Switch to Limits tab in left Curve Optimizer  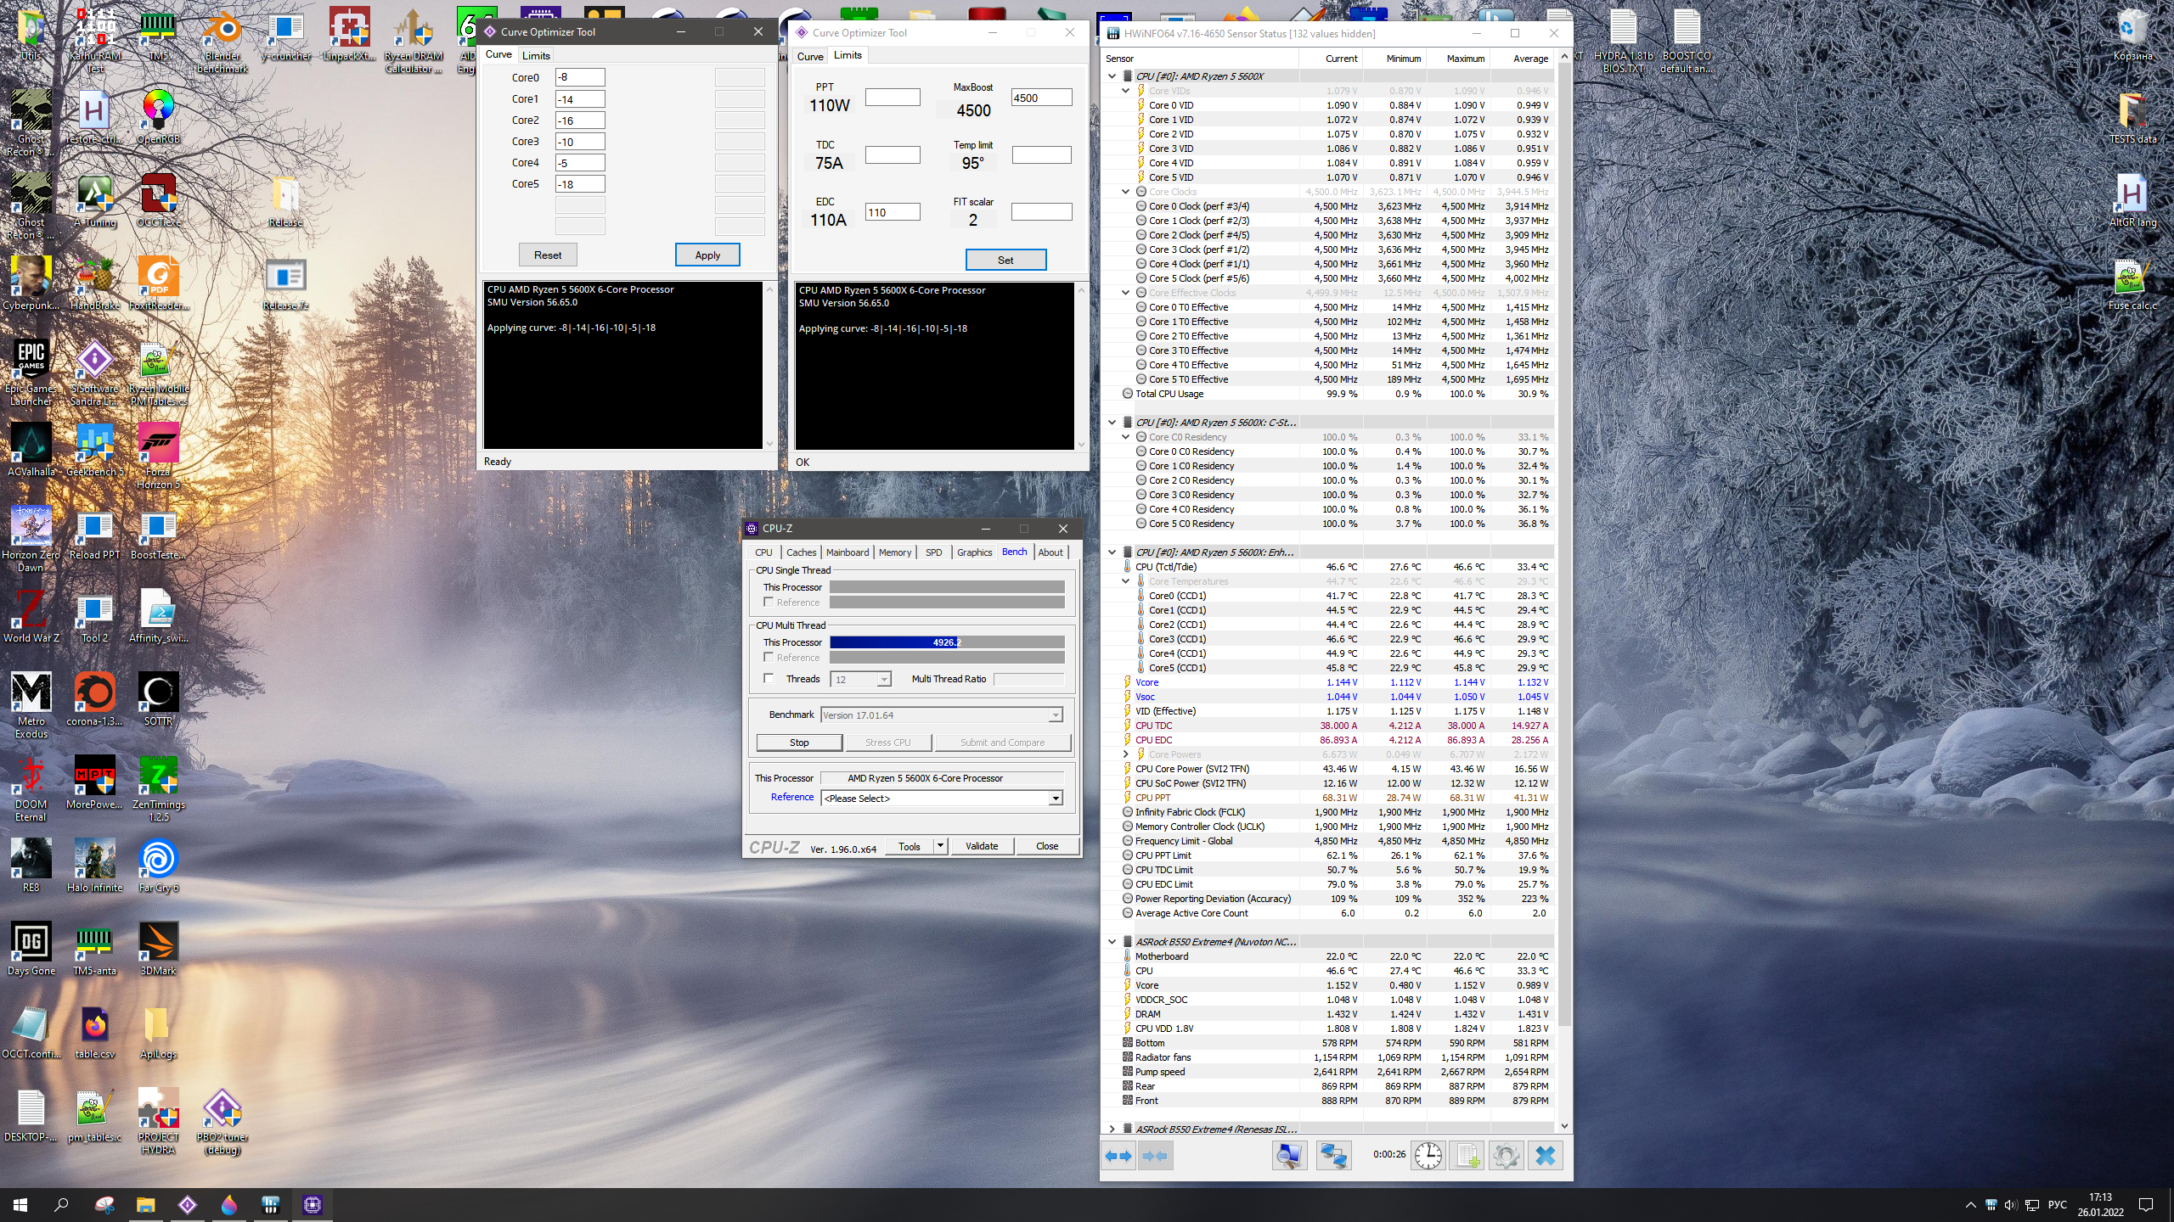[536, 55]
